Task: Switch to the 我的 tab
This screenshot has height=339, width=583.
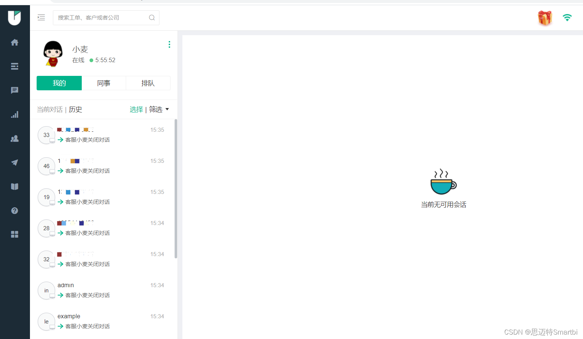Action: 59,83
